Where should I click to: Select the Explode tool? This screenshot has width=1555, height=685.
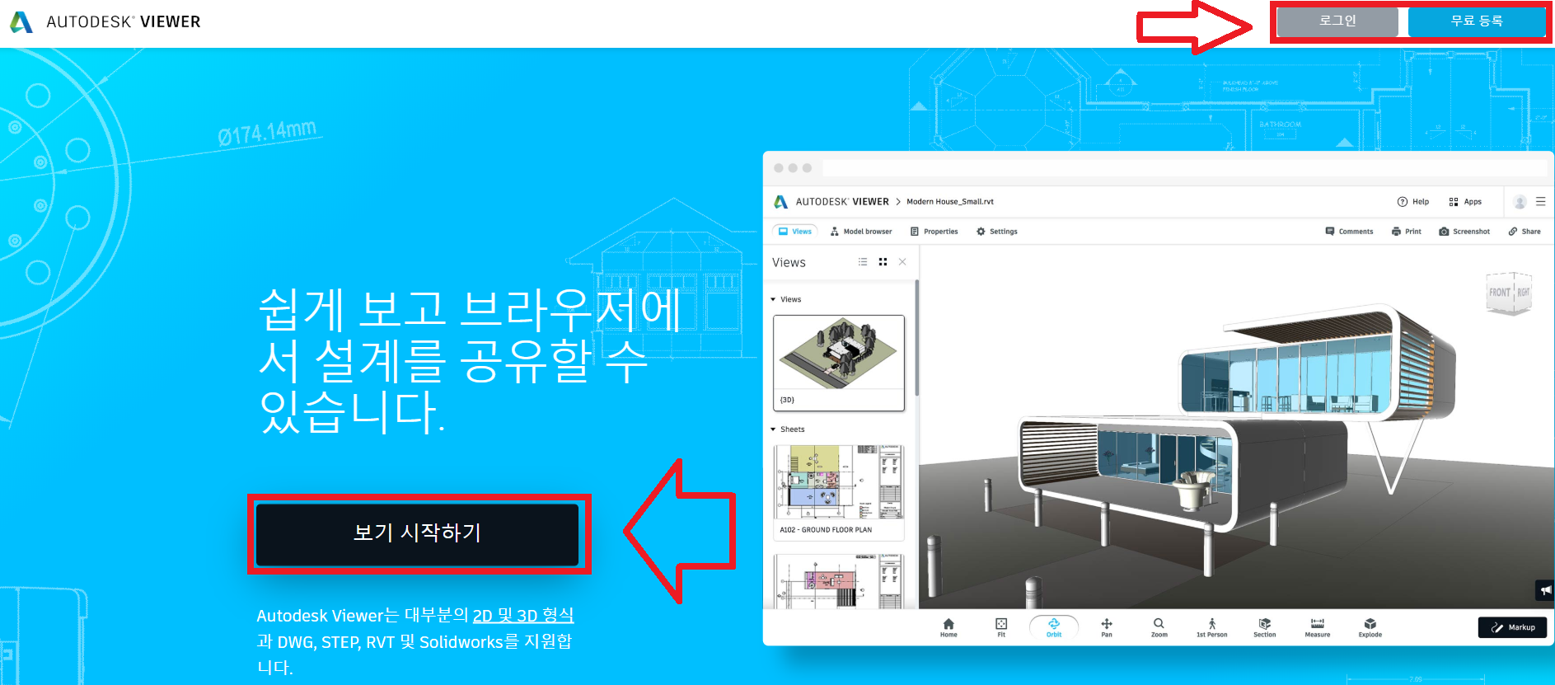[1370, 627]
